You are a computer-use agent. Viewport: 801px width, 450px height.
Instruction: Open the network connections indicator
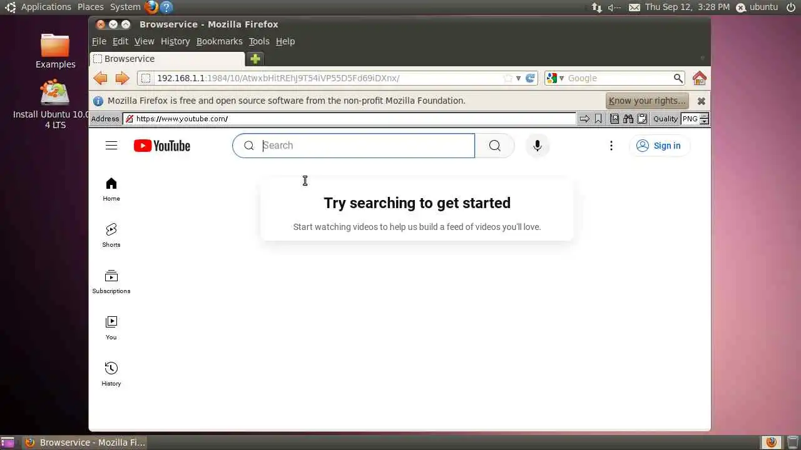tap(596, 7)
